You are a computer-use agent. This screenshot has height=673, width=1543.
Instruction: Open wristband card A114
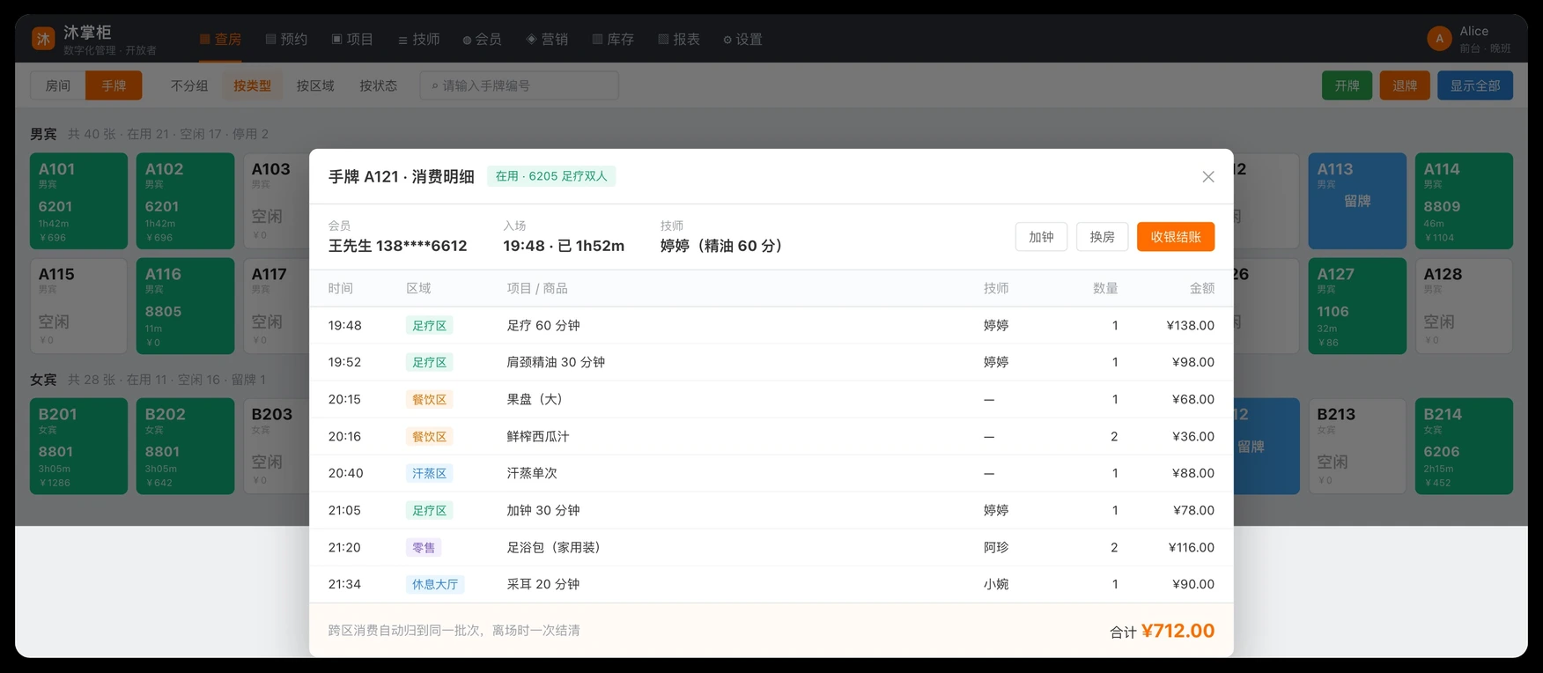(x=1464, y=201)
